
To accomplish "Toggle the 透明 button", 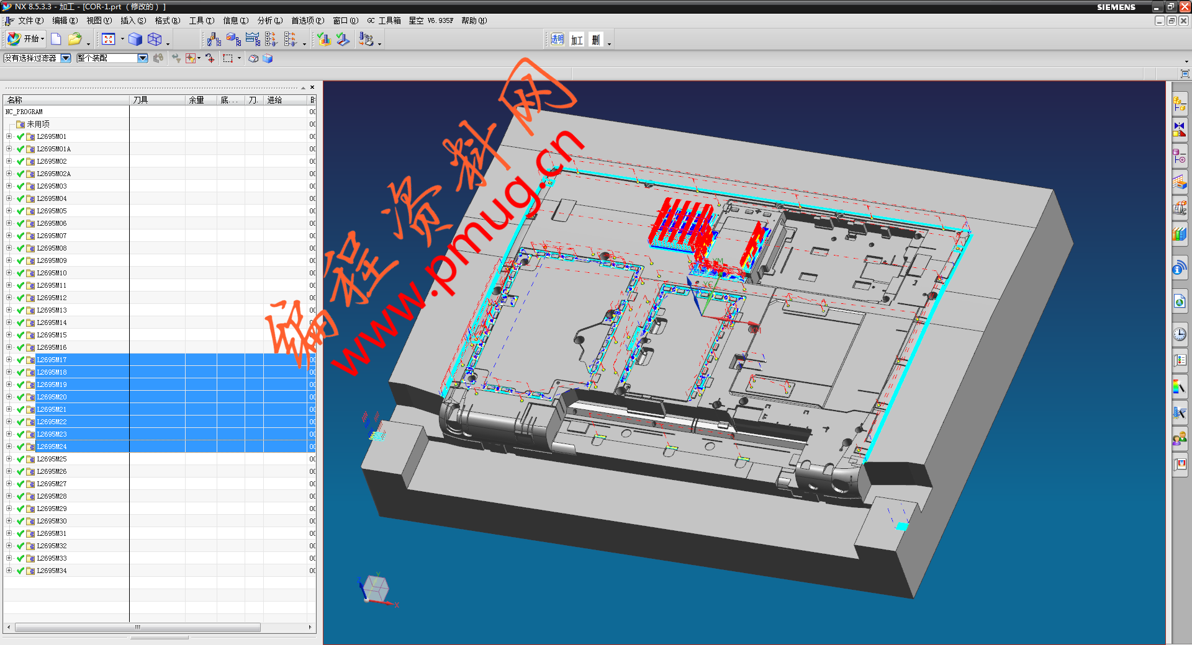I will click(x=557, y=39).
